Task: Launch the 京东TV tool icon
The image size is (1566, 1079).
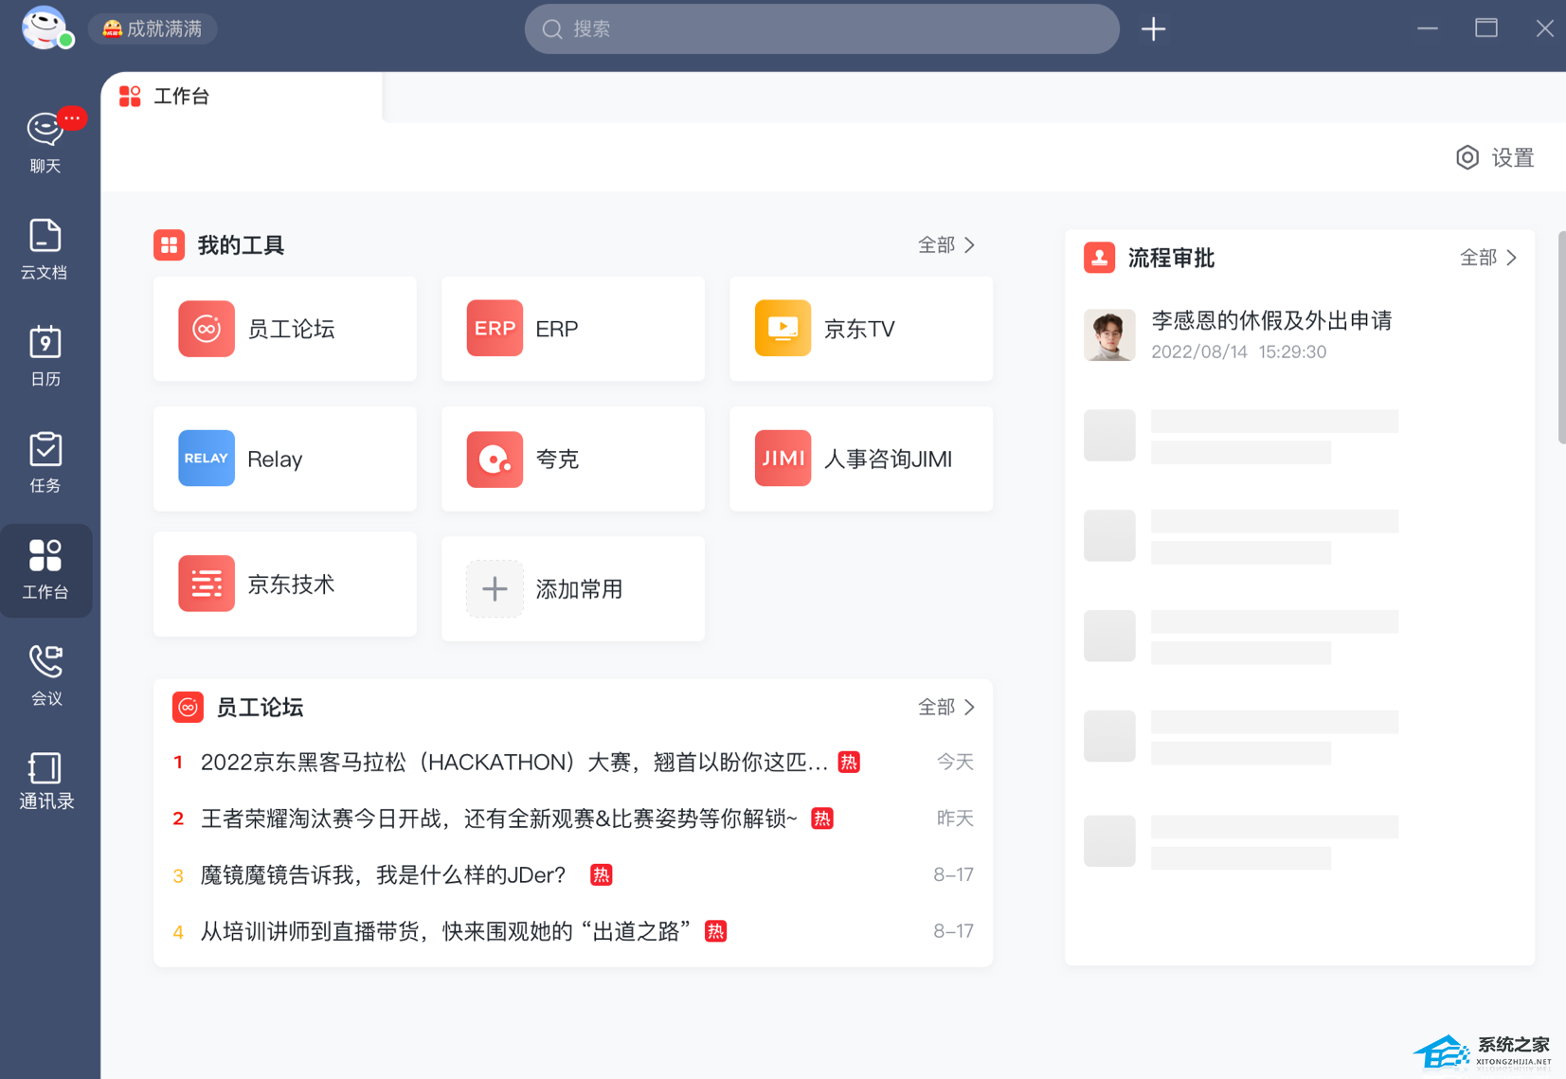Action: tap(783, 329)
